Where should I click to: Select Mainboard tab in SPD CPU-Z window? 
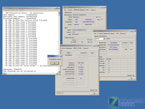pyautogui.click(x=106, y=34)
